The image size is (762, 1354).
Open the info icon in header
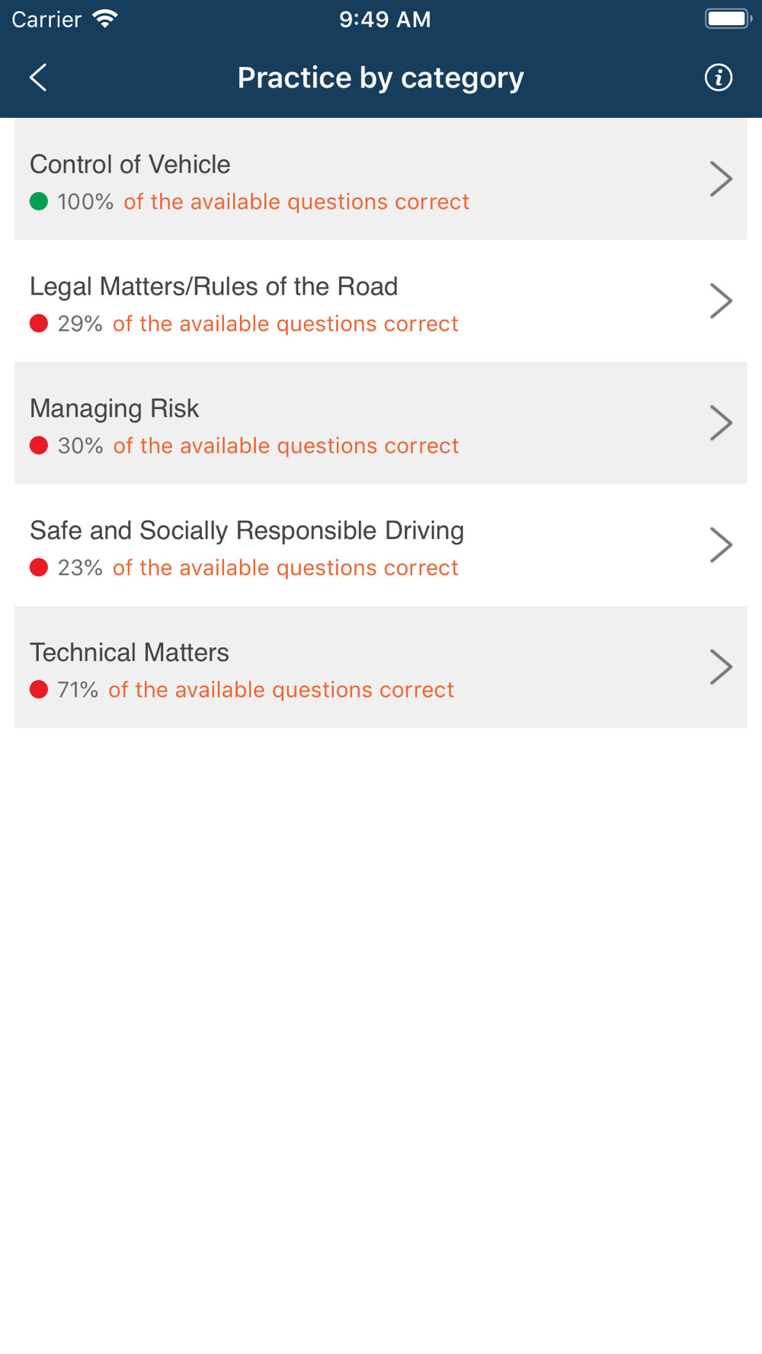pos(718,77)
